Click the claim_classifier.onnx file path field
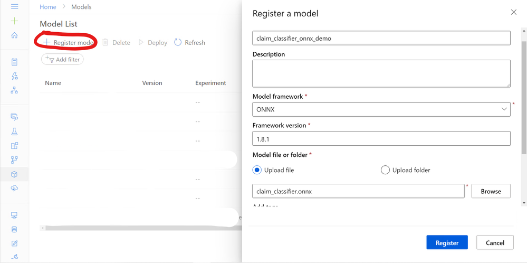Viewport: 527px width, 263px height. (358, 191)
